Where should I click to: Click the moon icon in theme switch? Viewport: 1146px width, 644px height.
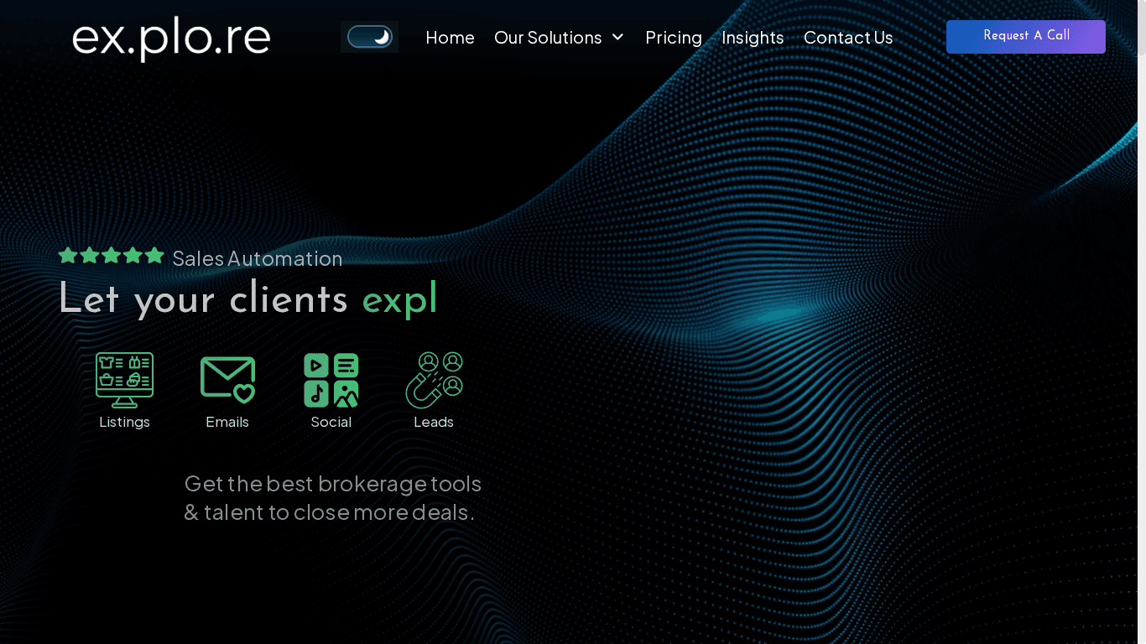[382, 37]
